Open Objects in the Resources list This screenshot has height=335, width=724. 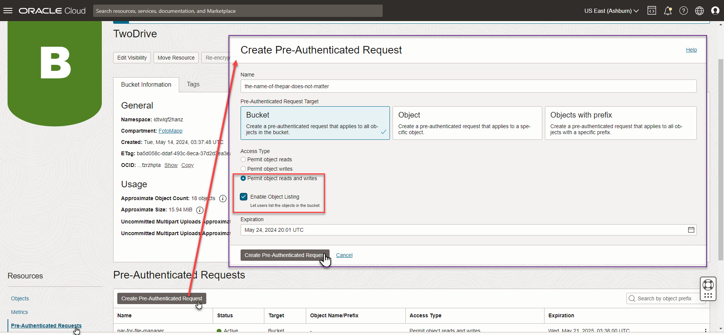click(x=20, y=298)
